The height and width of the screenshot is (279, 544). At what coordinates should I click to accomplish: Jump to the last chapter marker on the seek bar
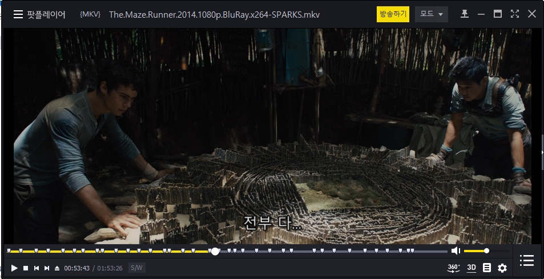tap(412, 250)
